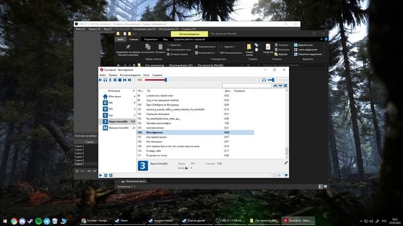The height and width of the screenshot is (226, 403).
Task: Open Google Chrome from taskbar
Action: [14, 221]
